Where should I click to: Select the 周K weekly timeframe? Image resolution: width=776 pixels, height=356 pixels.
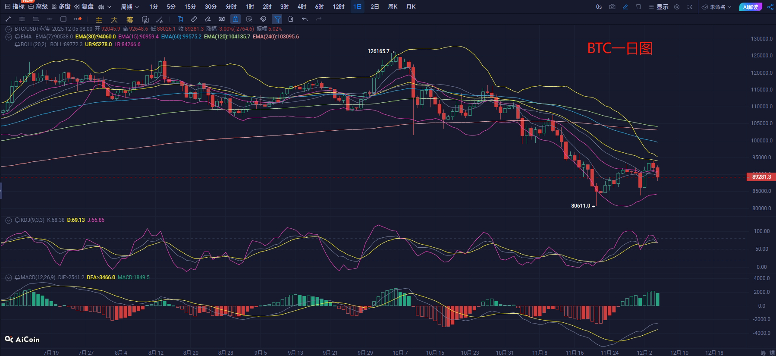(x=393, y=7)
